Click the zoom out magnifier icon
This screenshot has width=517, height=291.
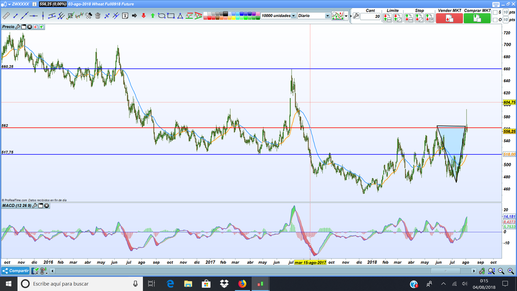pyautogui.click(x=501, y=271)
